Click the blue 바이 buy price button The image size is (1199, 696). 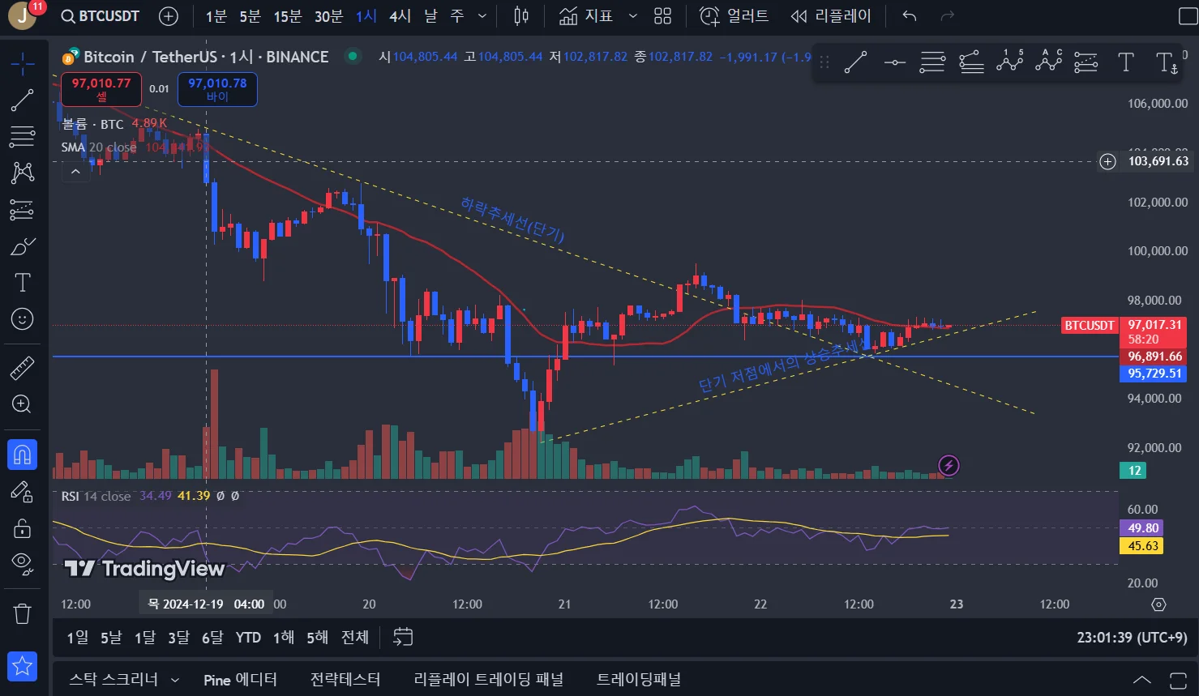coord(217,89)
